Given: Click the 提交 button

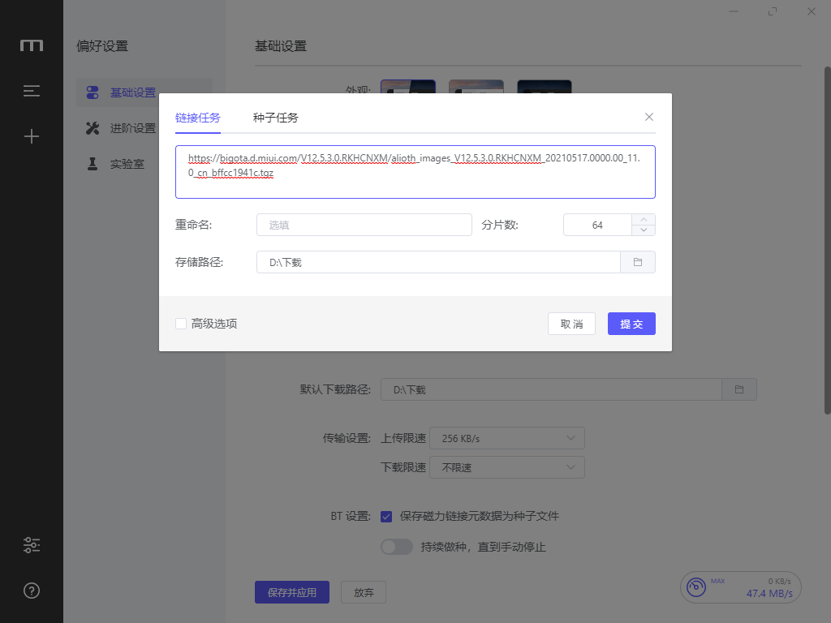Looking at the screenshot, I should (x=631, y=324).
